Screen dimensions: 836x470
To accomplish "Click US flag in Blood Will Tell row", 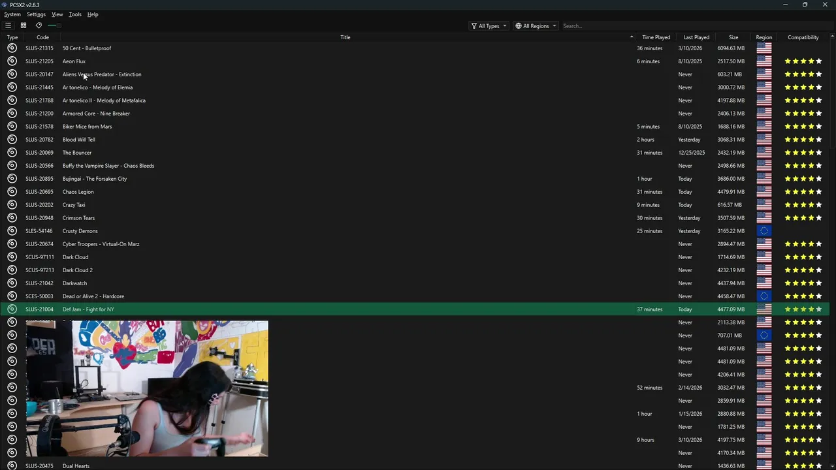I will click(764, 140).
